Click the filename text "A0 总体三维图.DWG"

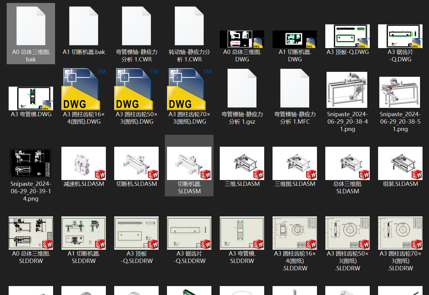pos(242,56)
